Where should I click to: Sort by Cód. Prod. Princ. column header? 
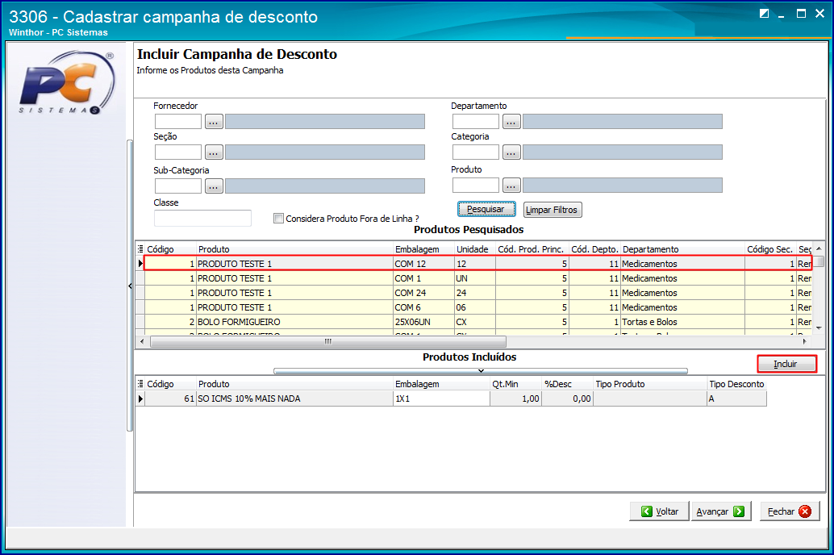click(532, 249)
